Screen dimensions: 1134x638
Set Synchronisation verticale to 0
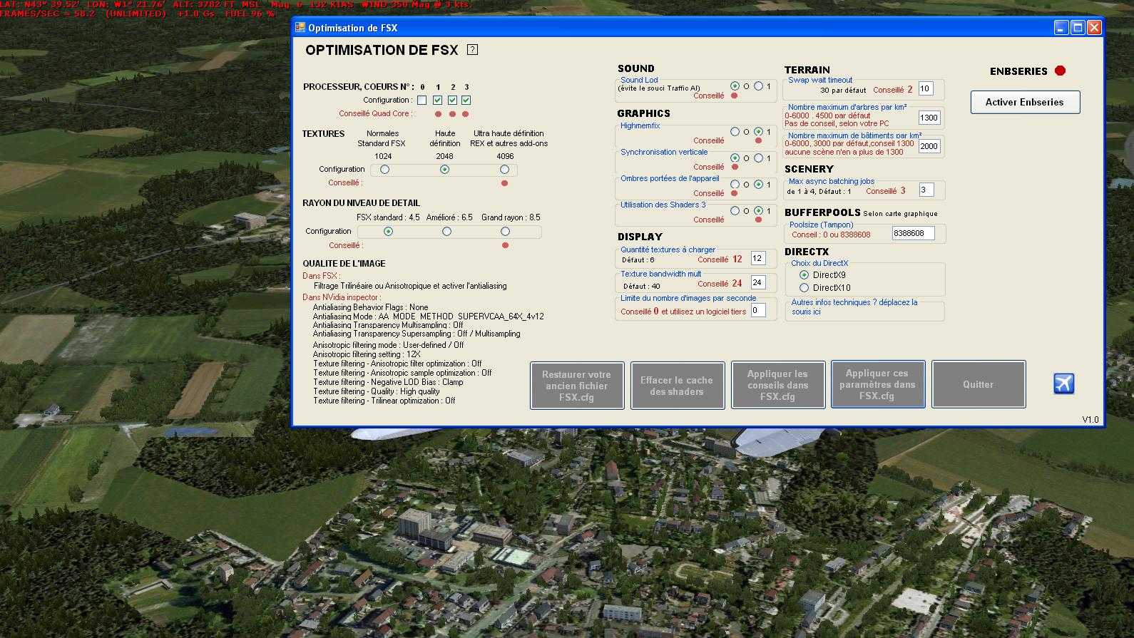(x=735, y=158)
